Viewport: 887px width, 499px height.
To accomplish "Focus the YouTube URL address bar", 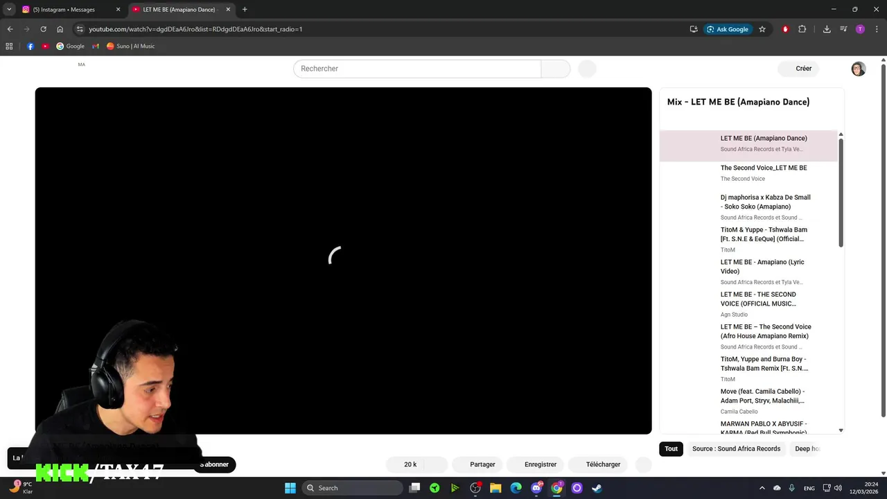I will 381,29.
